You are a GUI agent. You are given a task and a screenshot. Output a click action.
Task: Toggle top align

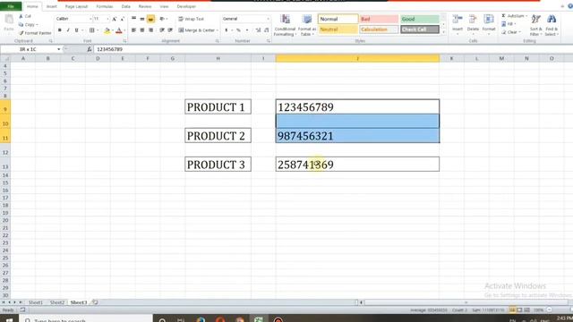click(x=133, y=19)
